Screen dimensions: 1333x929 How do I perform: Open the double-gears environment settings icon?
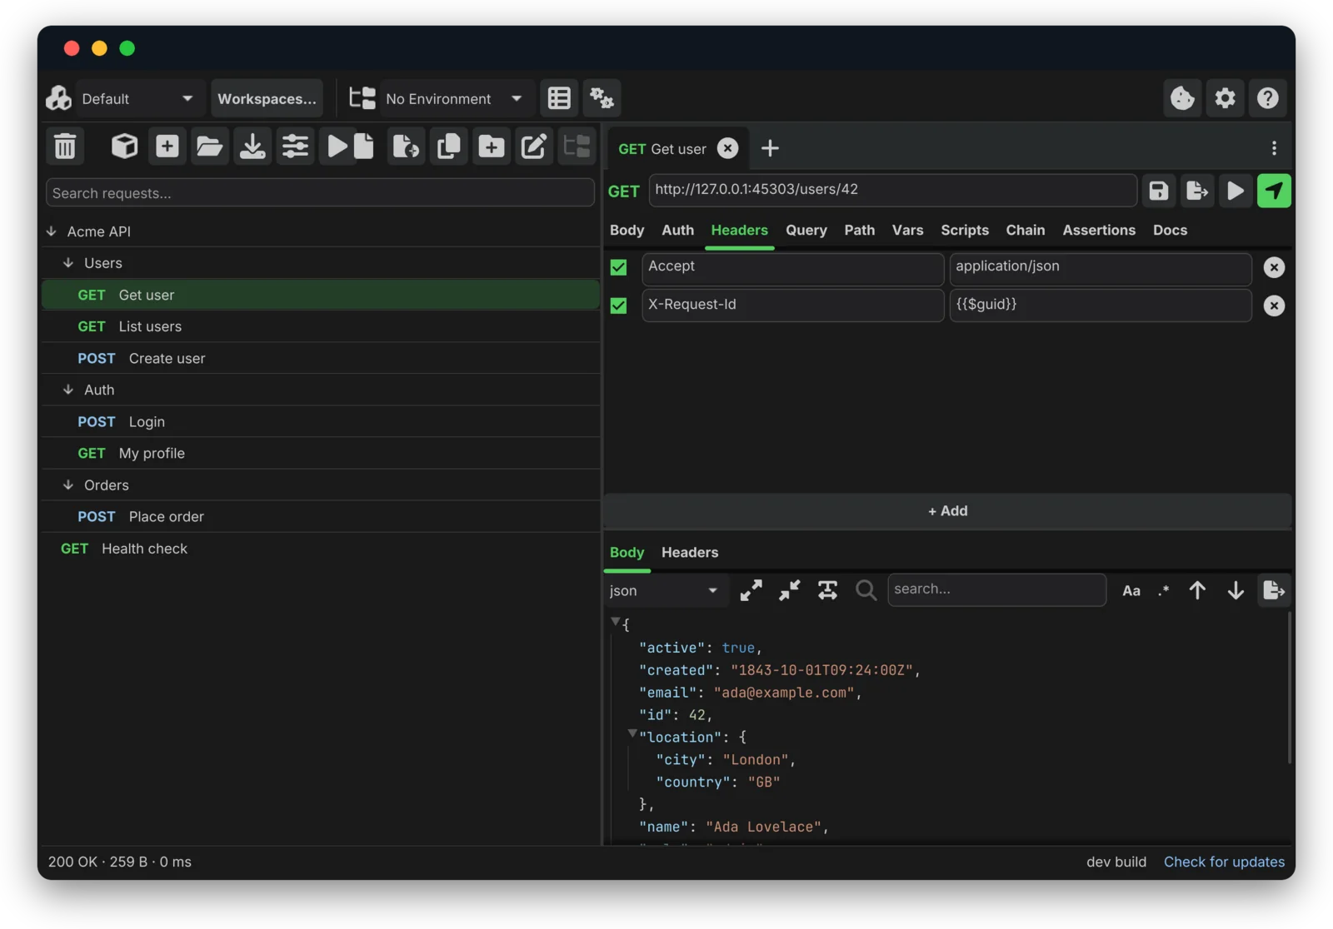tap(602, 98)
